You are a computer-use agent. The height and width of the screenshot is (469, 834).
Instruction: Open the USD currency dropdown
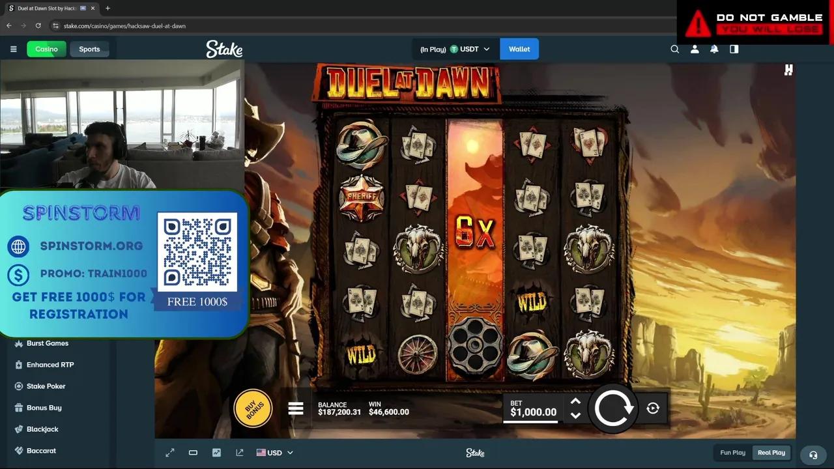pos(275,453)
